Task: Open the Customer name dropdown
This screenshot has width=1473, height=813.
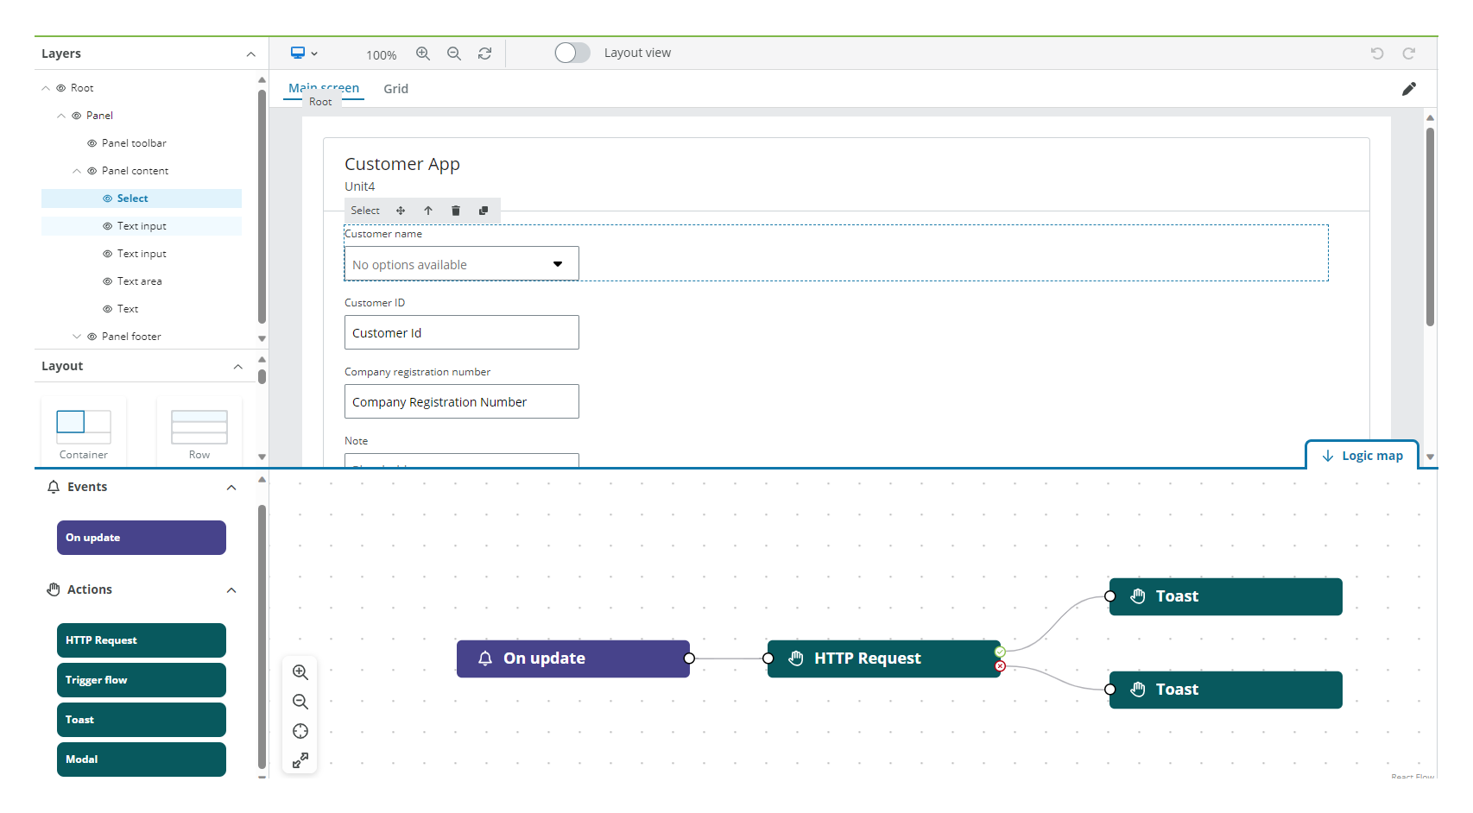Action: click(x=461, y=264)
